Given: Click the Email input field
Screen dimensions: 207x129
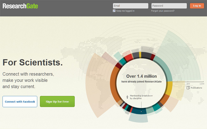Looking at the screenshot, I should 131,6.
